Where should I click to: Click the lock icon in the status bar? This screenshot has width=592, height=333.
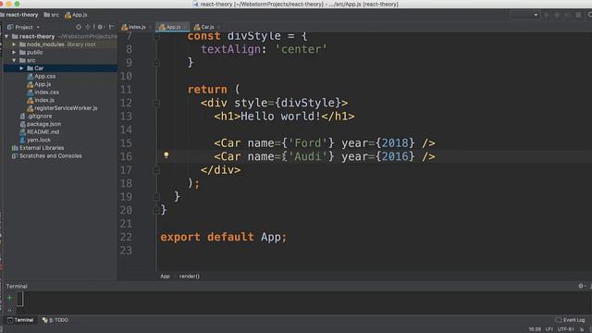(582, 329)
